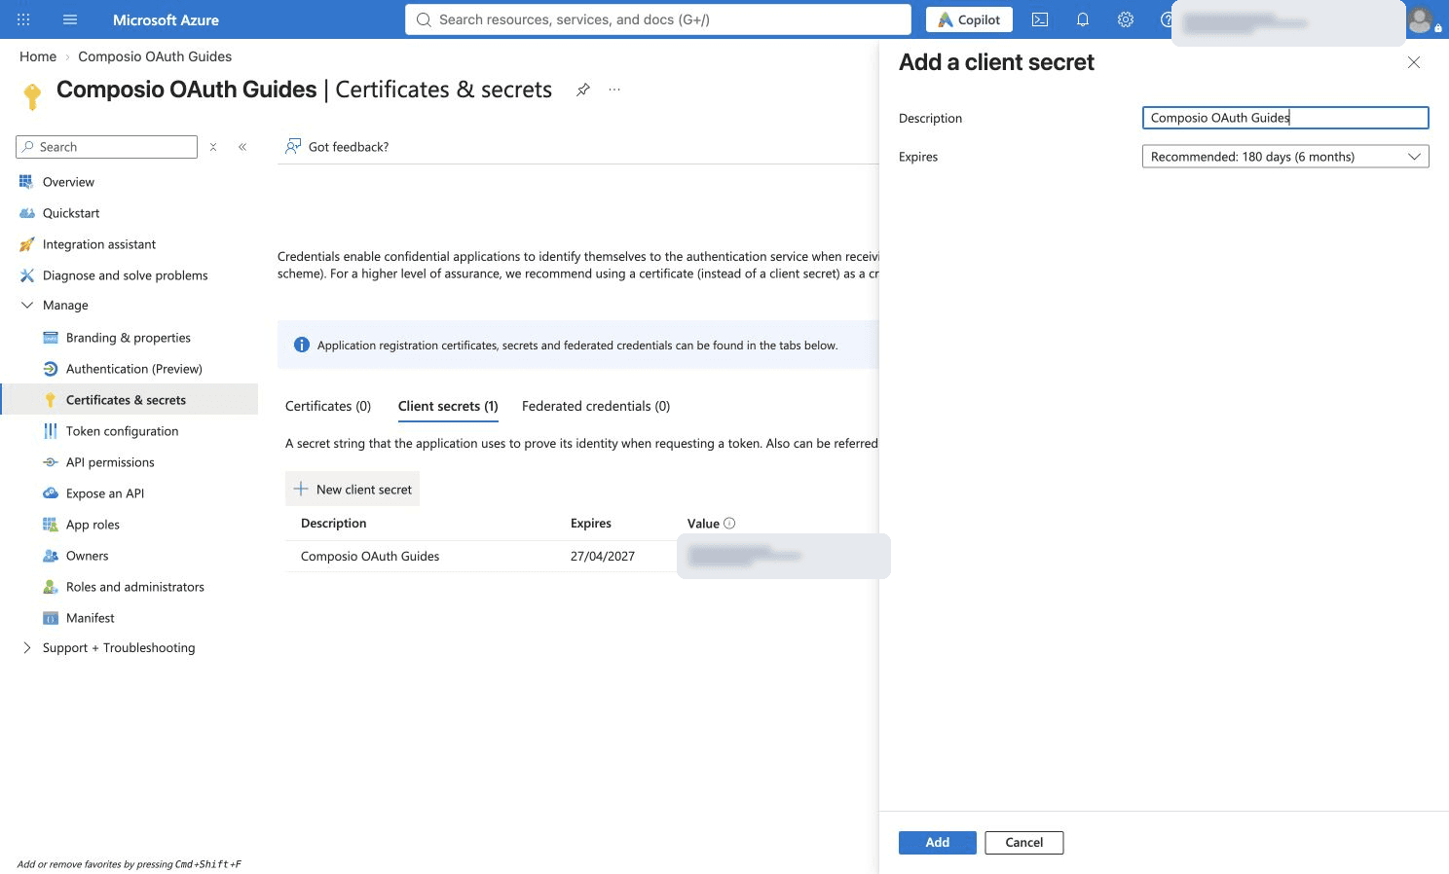Viewport: 1449px width, 874px height.
Task: Click New client secret button
Action: pyautogui.click(x=353, y=489)
